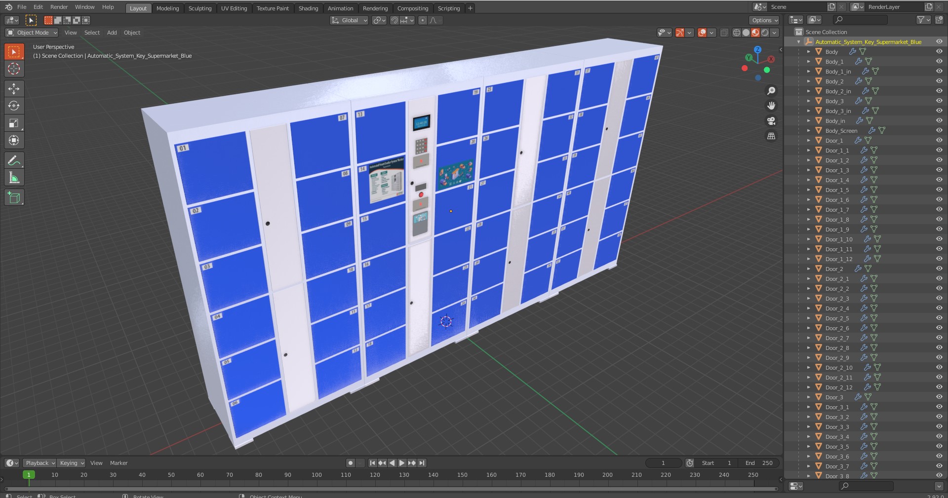Open the viewport Add menu
The image size is (948, 498).
(x=112, y=33)
